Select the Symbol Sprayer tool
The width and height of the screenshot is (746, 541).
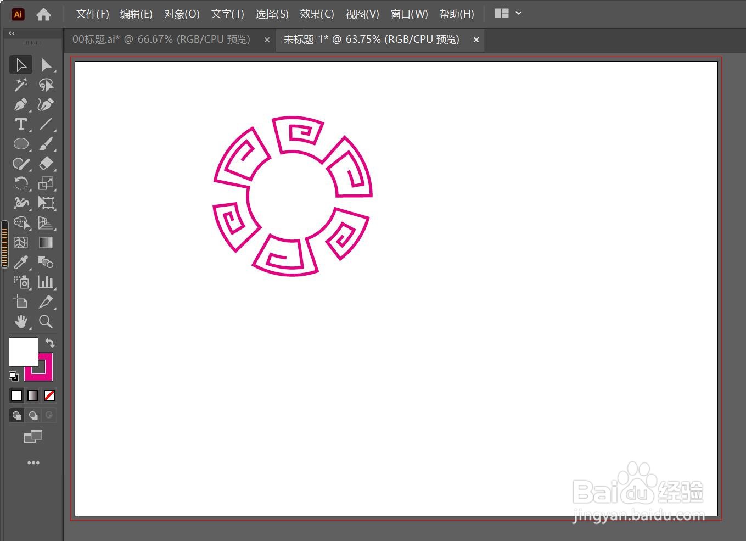(x=21, y=282)
